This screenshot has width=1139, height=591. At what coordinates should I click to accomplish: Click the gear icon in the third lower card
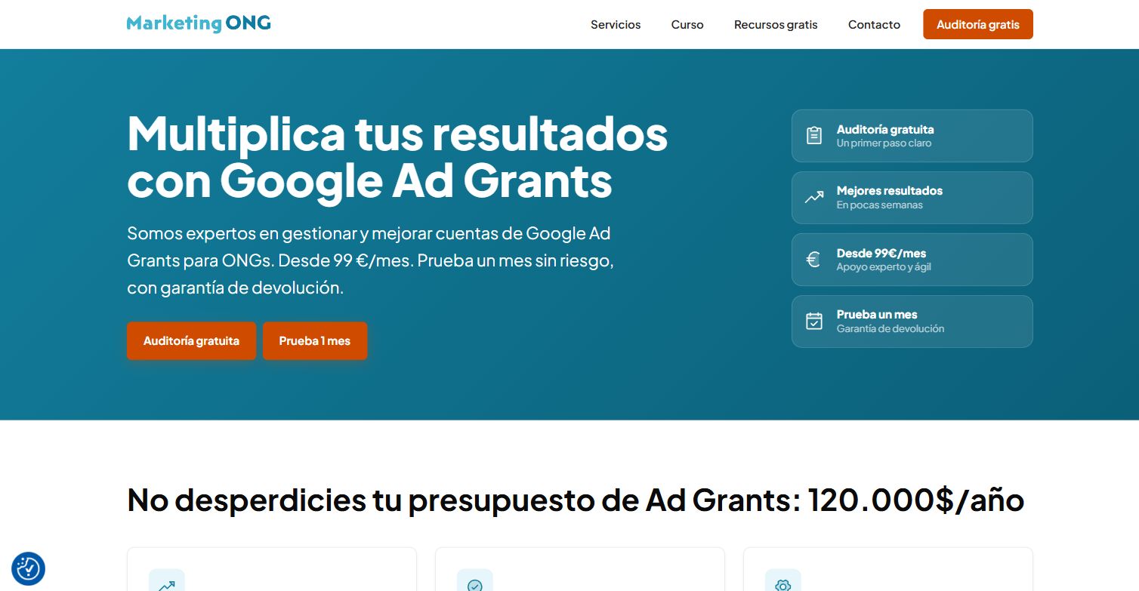pos(783,585)
